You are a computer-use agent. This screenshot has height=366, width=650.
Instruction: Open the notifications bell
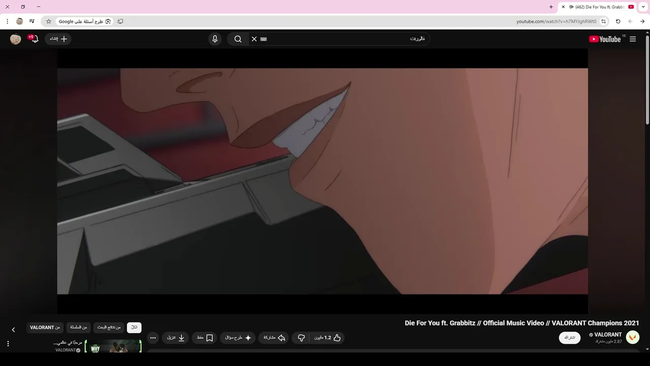pos(35,39)
